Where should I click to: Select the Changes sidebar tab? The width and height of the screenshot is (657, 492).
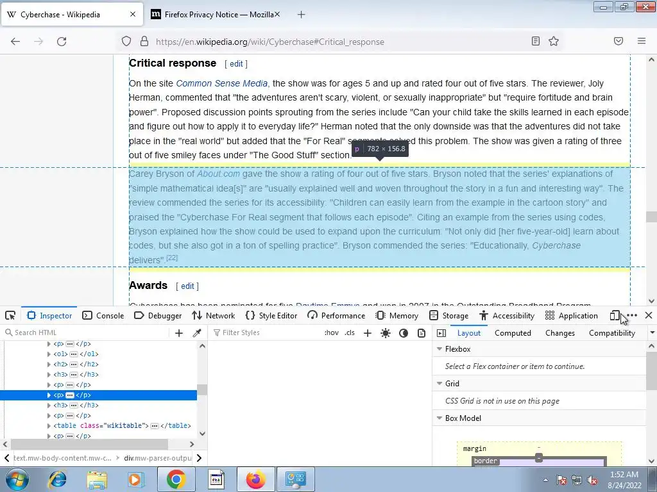click(x=560, y=333)
